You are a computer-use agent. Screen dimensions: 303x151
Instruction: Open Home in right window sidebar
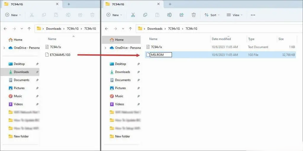[x=121, y=40]
